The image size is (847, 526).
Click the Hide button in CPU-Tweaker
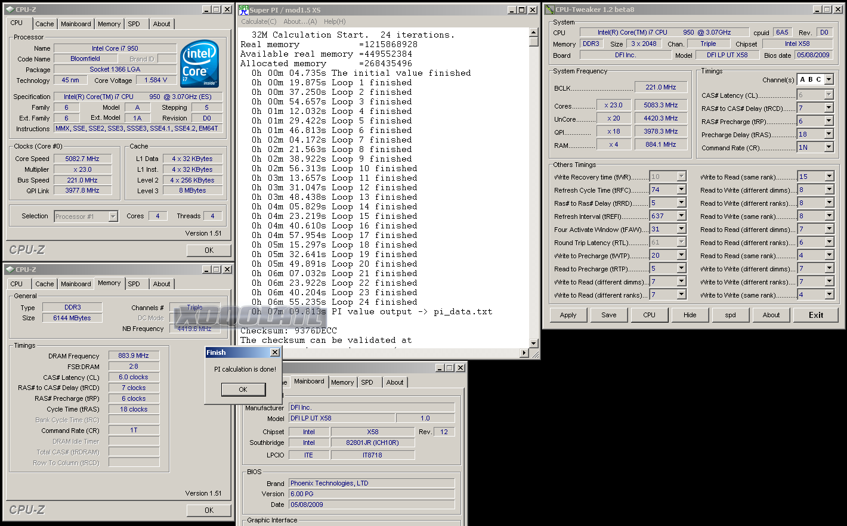pos(690,315)
